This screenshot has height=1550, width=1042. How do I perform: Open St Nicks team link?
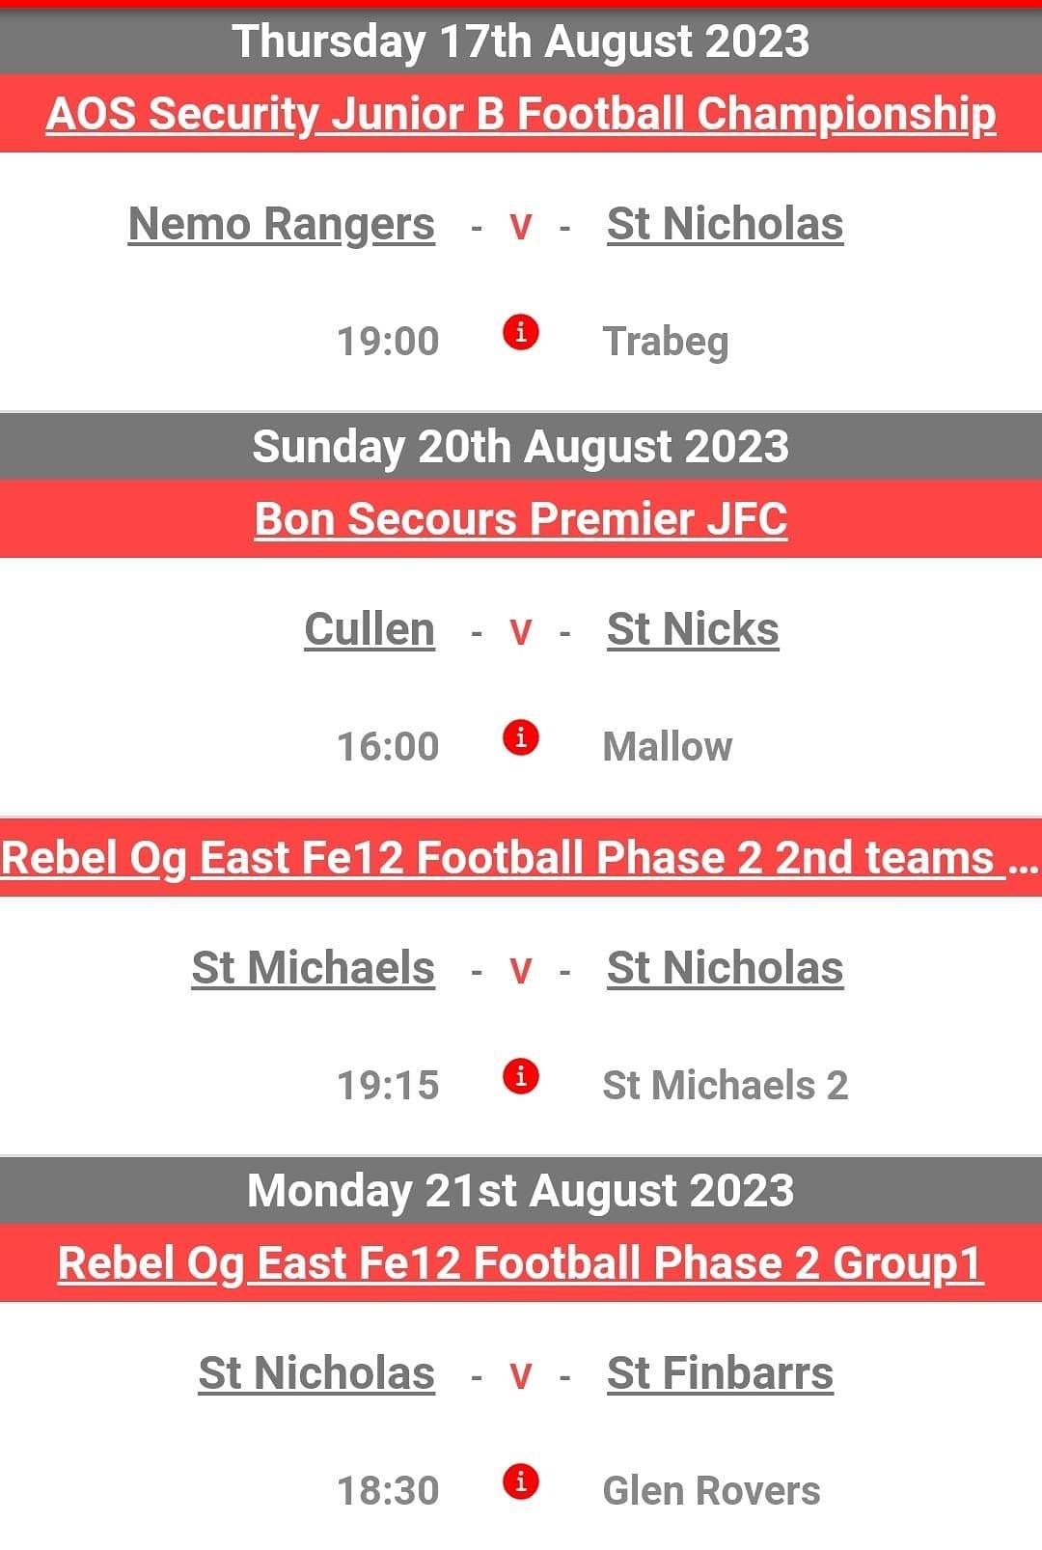click(693, 629)
